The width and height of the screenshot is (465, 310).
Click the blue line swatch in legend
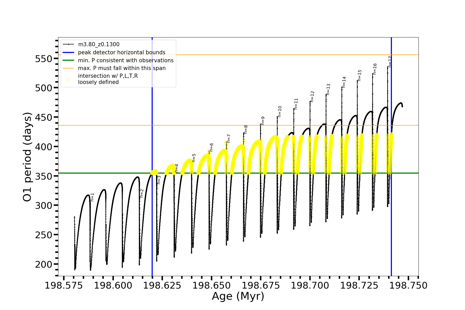[x=68, y=52]
